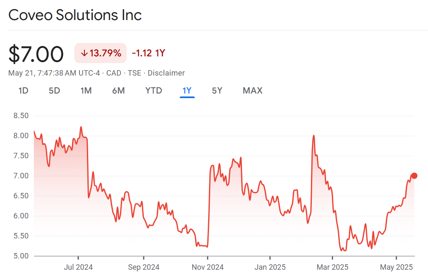The width and height of the screenshot is (428, 276).
Task: Switch to the 1D time range
Action: tap(23, 91)
